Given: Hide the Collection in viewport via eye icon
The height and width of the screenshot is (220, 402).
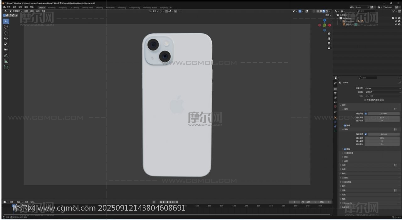Looking at the screenshot, I should (x=396, y=18).
